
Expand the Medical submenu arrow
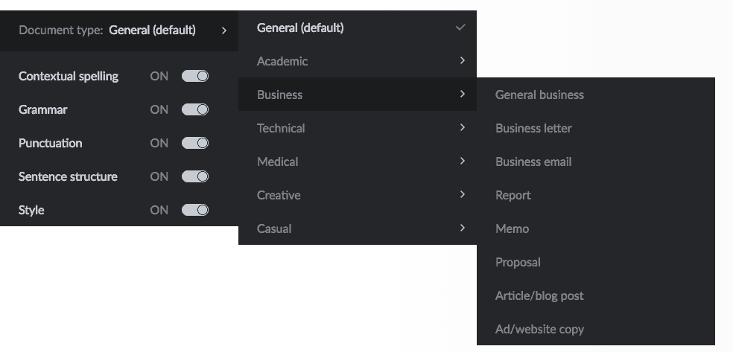tap(463, 161)
